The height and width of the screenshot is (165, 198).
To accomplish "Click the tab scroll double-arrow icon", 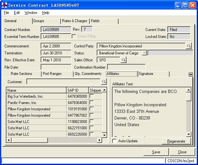I will click(191, 75).
